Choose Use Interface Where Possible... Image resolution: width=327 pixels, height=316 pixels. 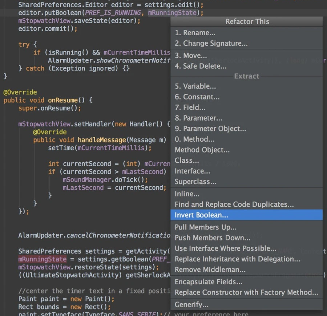coord(246,248)
